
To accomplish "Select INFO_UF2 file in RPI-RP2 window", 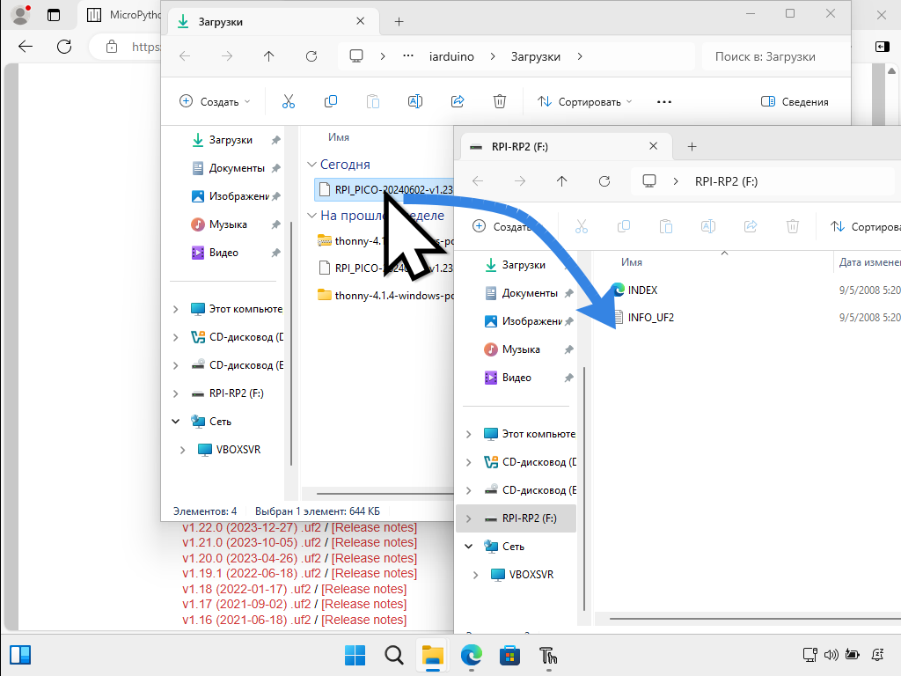I will tap(650, 317).
